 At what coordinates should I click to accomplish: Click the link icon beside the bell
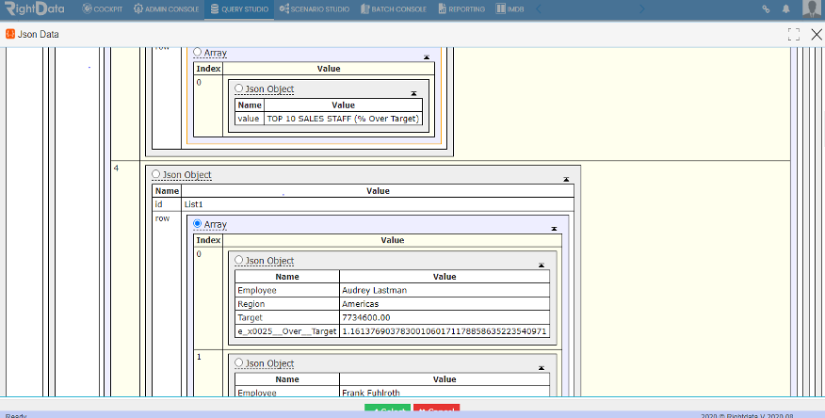click(x=766, y=8)
